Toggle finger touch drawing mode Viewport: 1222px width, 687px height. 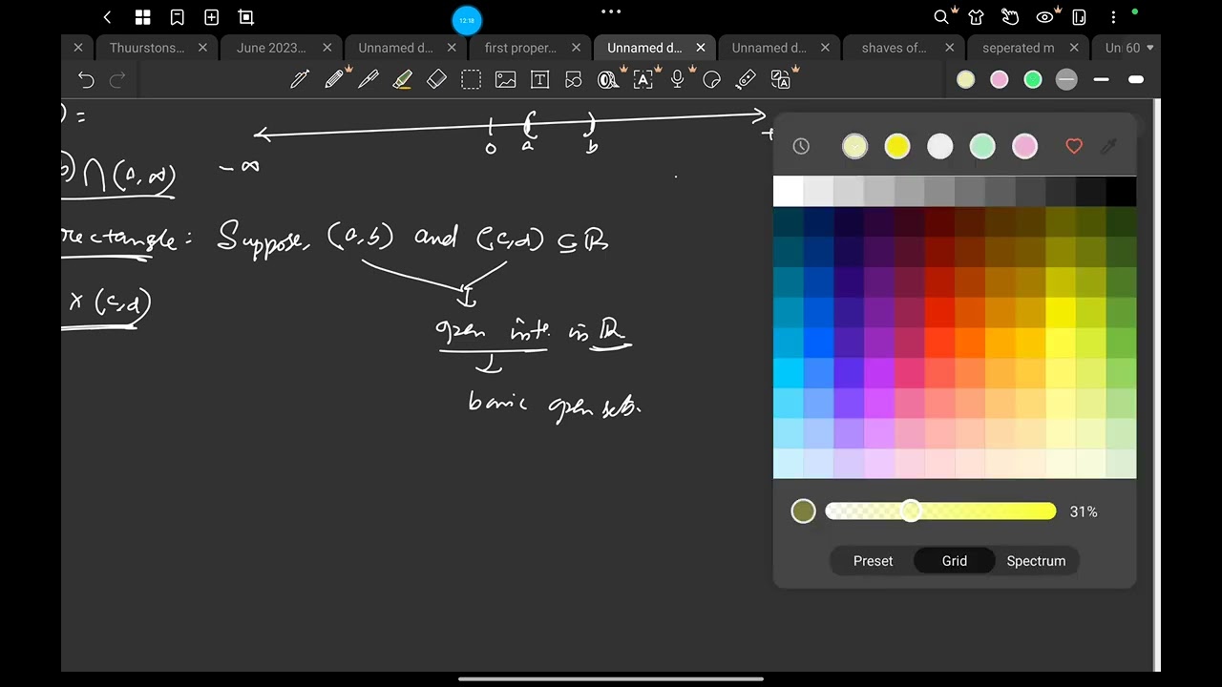[x=1010, y=17]
